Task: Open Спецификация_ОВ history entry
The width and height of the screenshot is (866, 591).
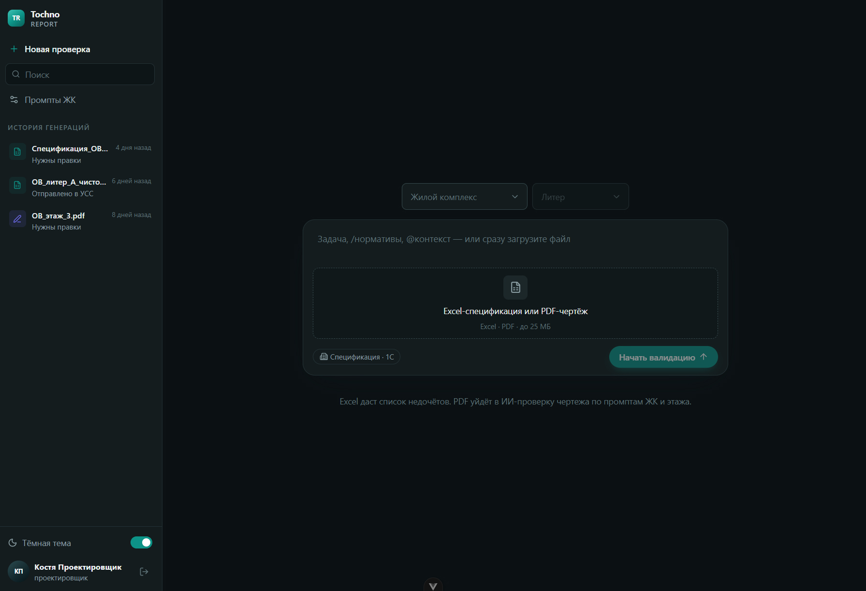Action: (80, 154)
